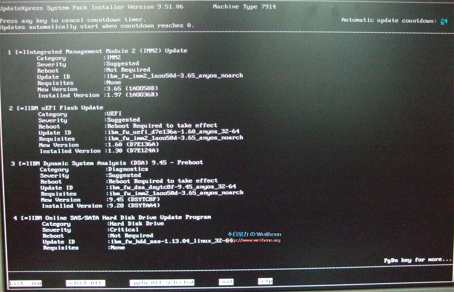Click the Category value "Diagnostics"

(x=129, y=169)
